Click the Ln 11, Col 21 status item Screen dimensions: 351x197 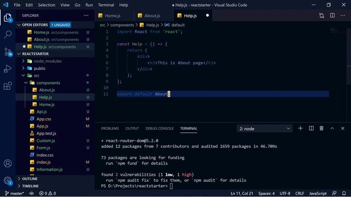(x=242, y=193)
